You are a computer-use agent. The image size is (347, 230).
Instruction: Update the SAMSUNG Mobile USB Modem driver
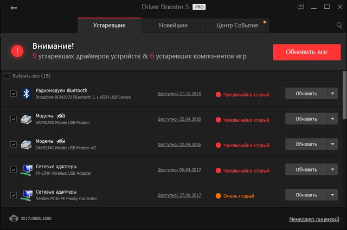[306, 119]
